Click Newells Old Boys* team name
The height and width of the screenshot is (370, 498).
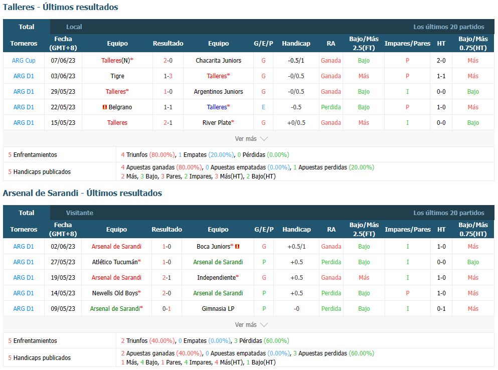pyautogui.click(x=116, y=293)
